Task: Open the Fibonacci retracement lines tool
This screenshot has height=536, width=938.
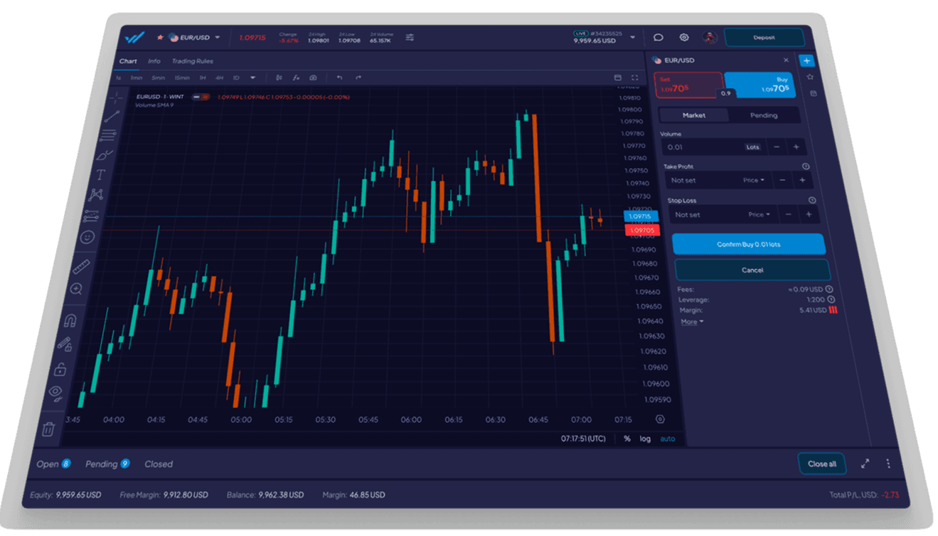Action: pos(108,135)
